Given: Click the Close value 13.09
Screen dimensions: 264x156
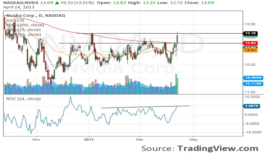Looking at the screenshot, I should pyautogui.click(x=208, y=3).
